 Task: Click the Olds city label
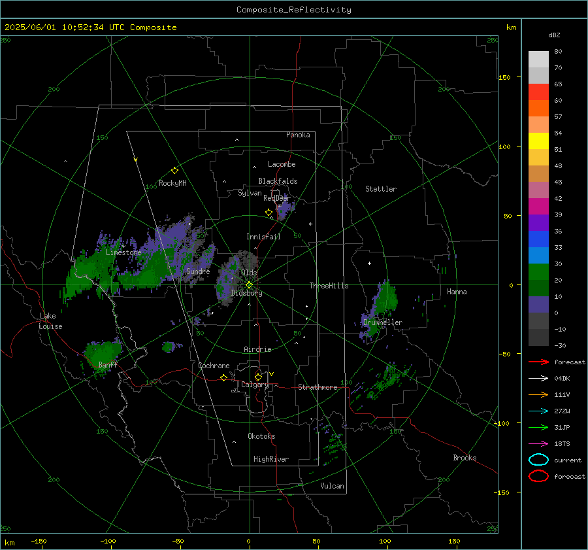(249, 273)
